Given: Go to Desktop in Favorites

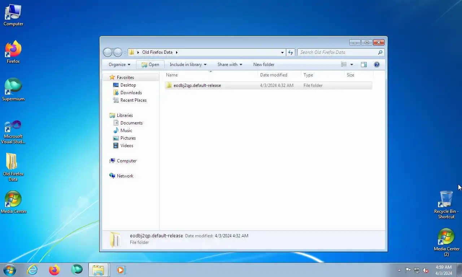Looking at the screenshot, I should [x=128, y=85].
